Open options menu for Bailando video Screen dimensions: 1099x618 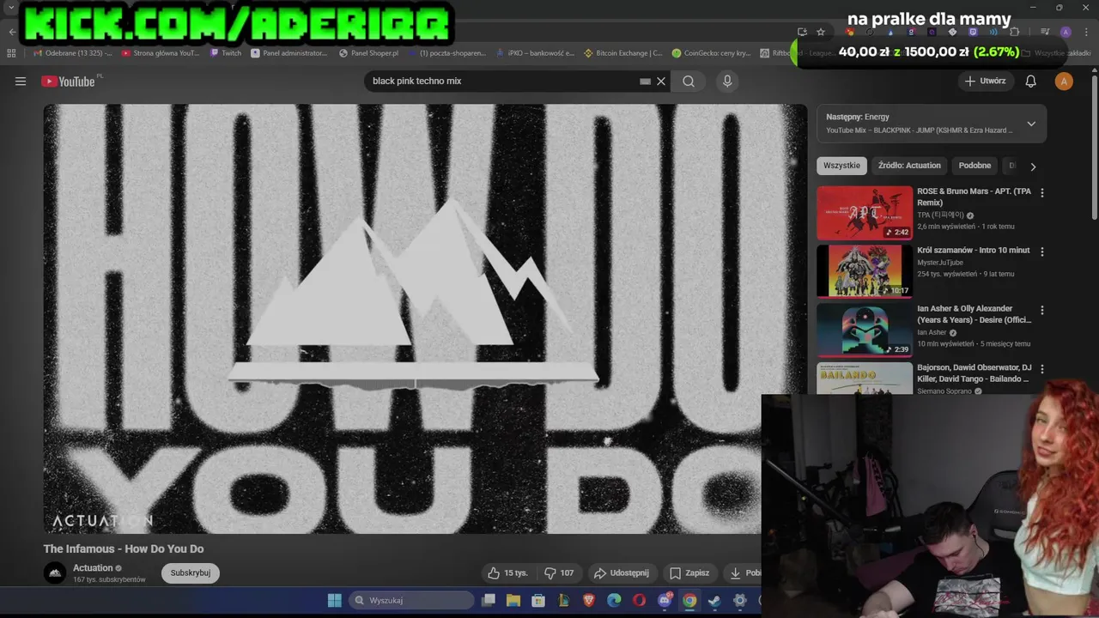click(x=1042, y=369)
